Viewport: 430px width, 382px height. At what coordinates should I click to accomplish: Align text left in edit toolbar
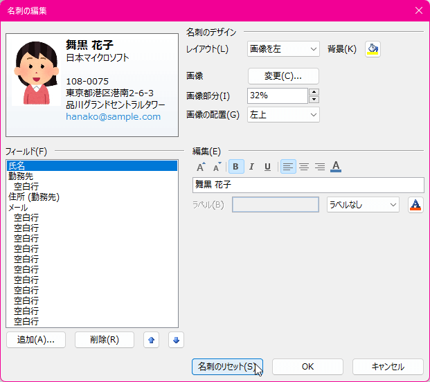click(288, 167)
